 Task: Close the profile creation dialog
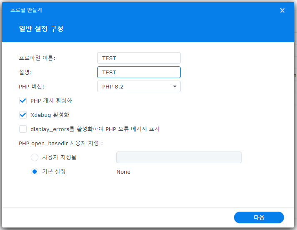coord(282,10)
